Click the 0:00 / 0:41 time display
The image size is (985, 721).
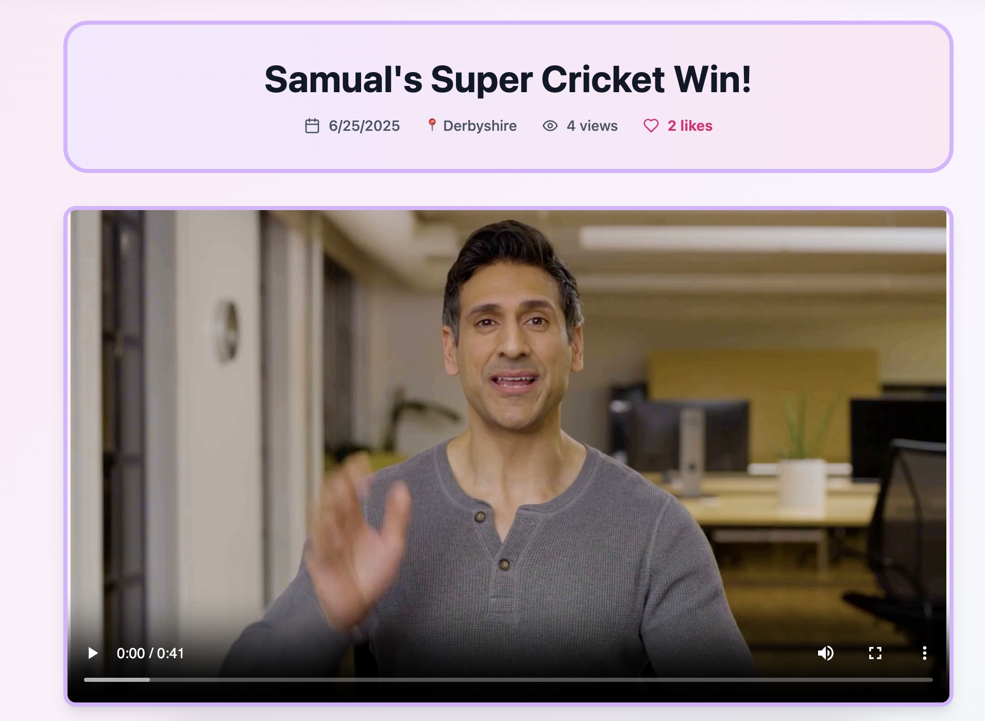pos(150,653)
